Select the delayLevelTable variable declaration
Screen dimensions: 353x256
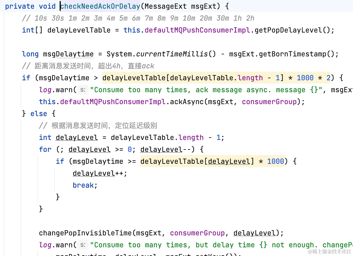(79, 30)
